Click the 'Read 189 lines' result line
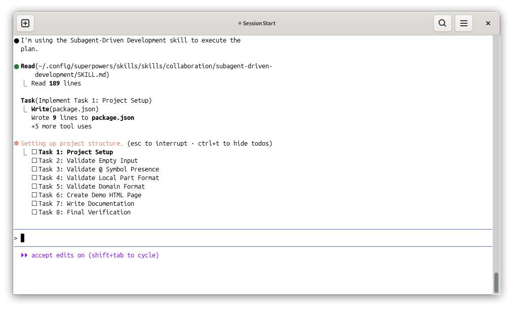Viewport: 513px width, 309px height. pyautogui.click(x=56, y=83)
